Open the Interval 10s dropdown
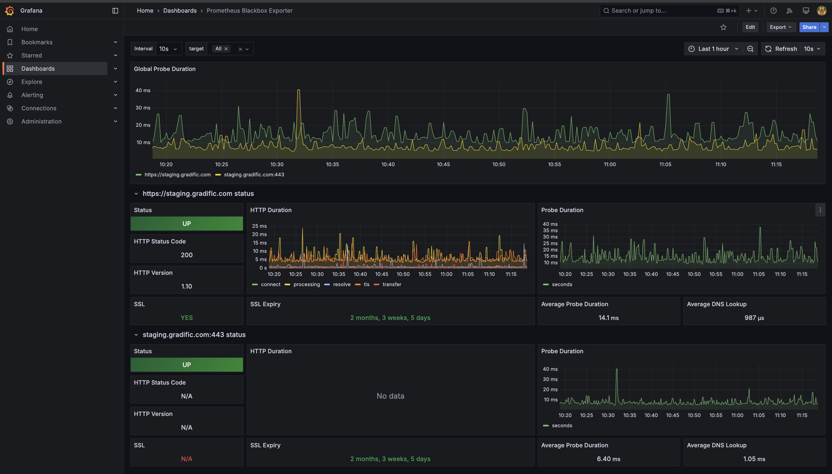 pyautogui.click(x=169, y=49)
